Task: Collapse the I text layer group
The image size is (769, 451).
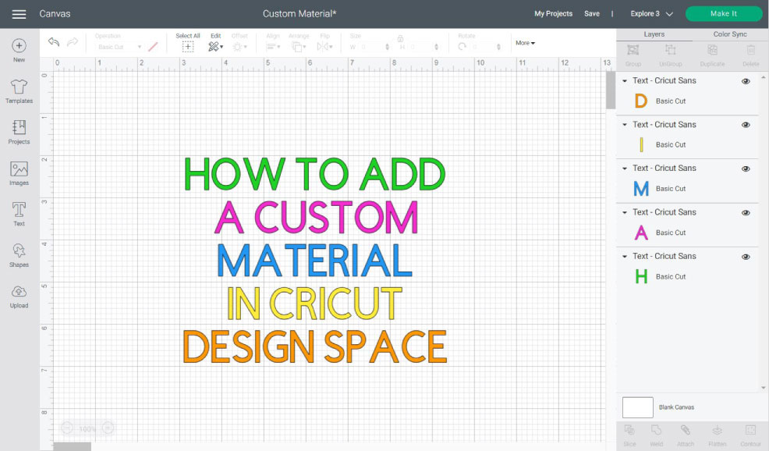Action: click(x=625, y=125)
